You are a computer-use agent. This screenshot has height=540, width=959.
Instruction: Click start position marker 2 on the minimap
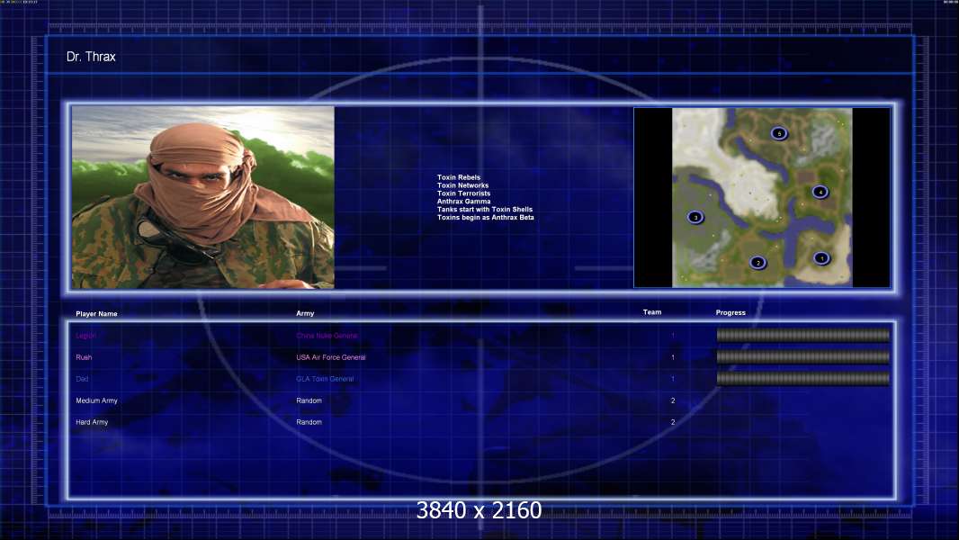(x=757, y=263)
